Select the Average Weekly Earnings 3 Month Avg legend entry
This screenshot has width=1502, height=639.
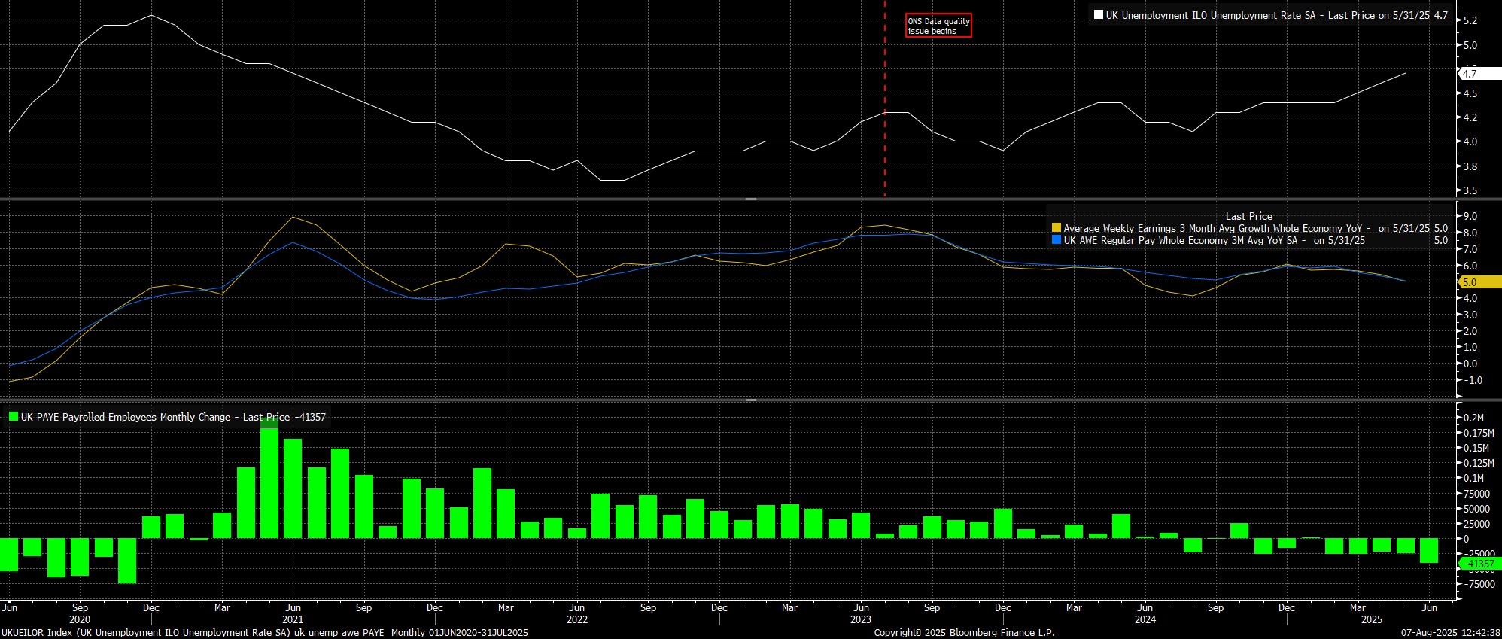1255,228
